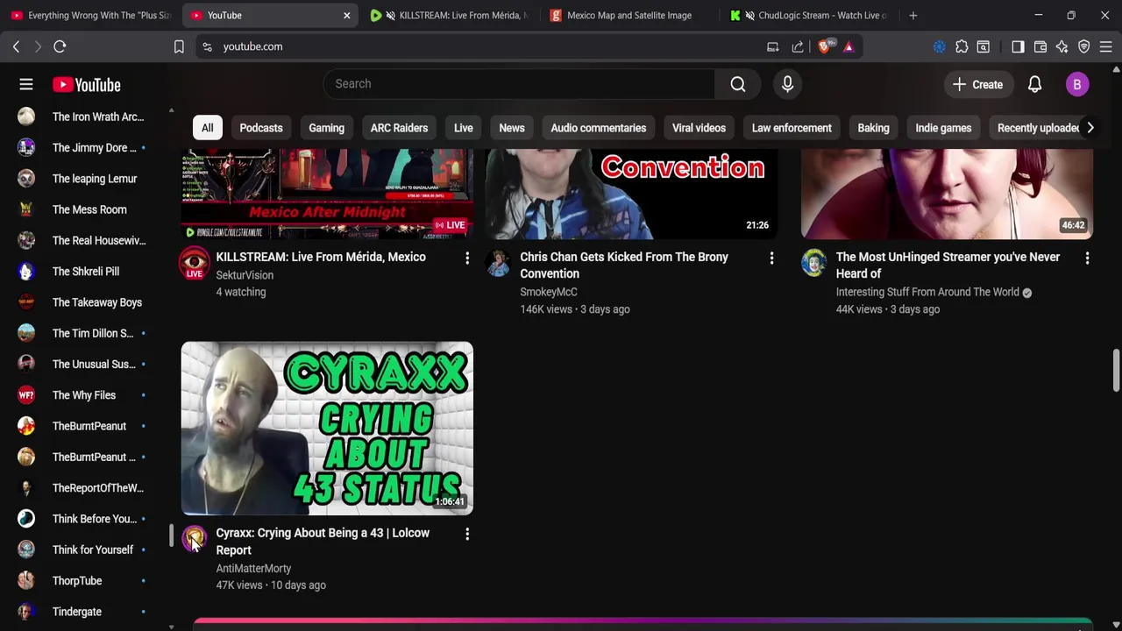The width and height of the screenshot is (1122, 631).
Task: Show more filter chips with right arrow
Action: 1090,128
